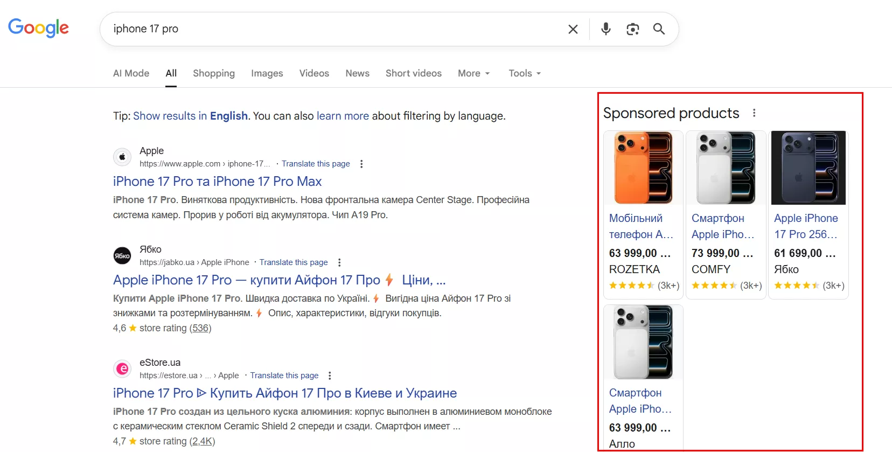Expand the More dropdown
The height and width of the screenshot is (452, 892).
474,73
